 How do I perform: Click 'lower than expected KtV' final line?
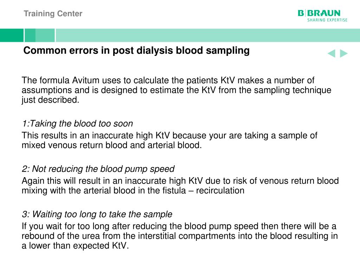(x=79, y=246)
